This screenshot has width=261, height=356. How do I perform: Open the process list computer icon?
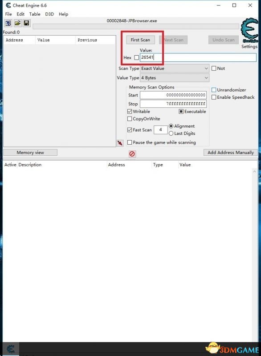[8, 23]
